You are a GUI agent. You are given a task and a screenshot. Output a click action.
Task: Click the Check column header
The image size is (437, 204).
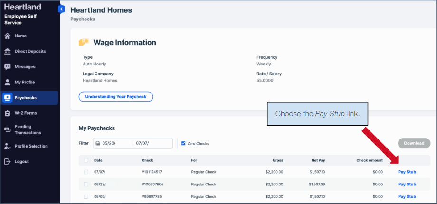[x=147, y=160]
